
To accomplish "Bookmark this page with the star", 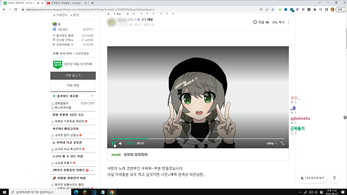I will point(273,10).
